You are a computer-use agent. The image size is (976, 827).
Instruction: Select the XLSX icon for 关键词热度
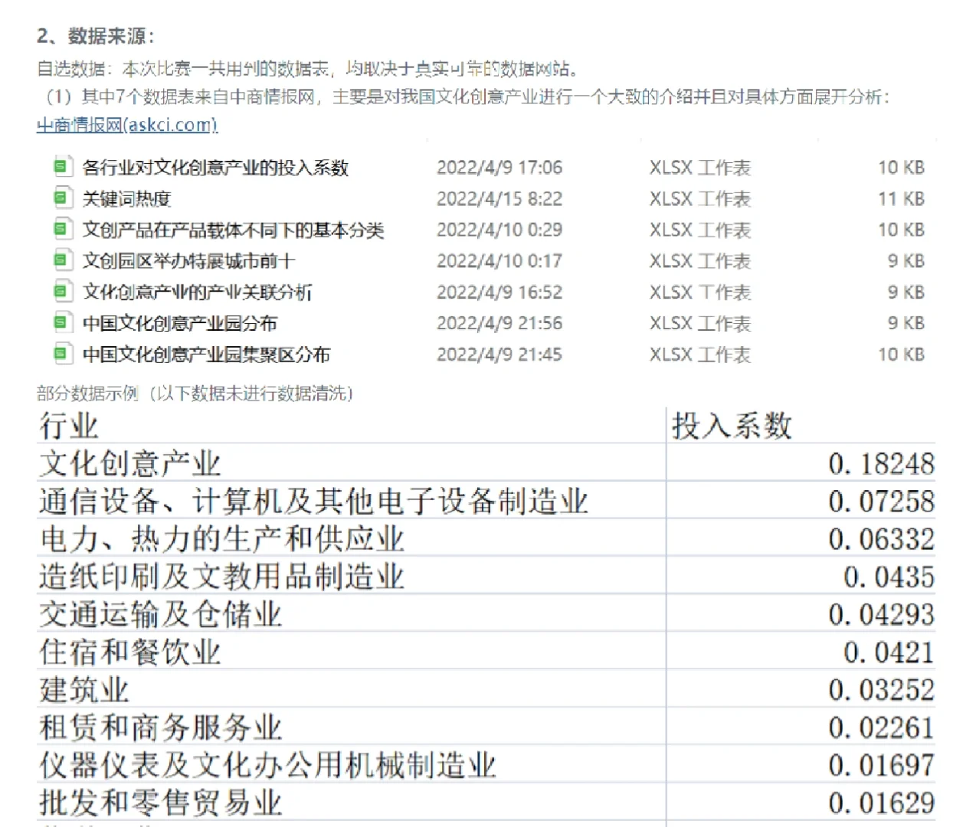[61, 198]
